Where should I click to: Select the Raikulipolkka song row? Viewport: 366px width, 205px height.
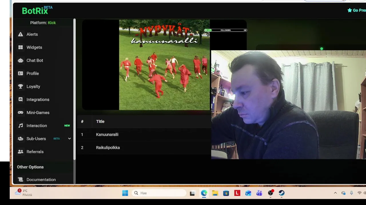[144, 147]
